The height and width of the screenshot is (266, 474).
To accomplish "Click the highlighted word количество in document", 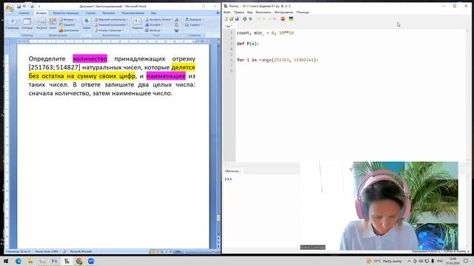I will 90,58.
